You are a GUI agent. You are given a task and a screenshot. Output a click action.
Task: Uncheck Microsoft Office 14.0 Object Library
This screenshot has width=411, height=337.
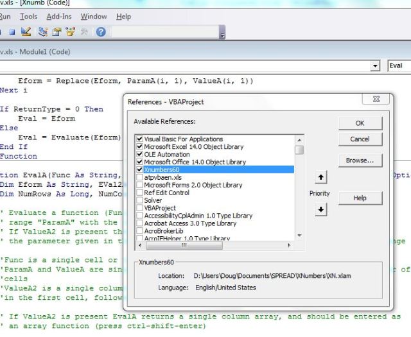coord(139,162)
